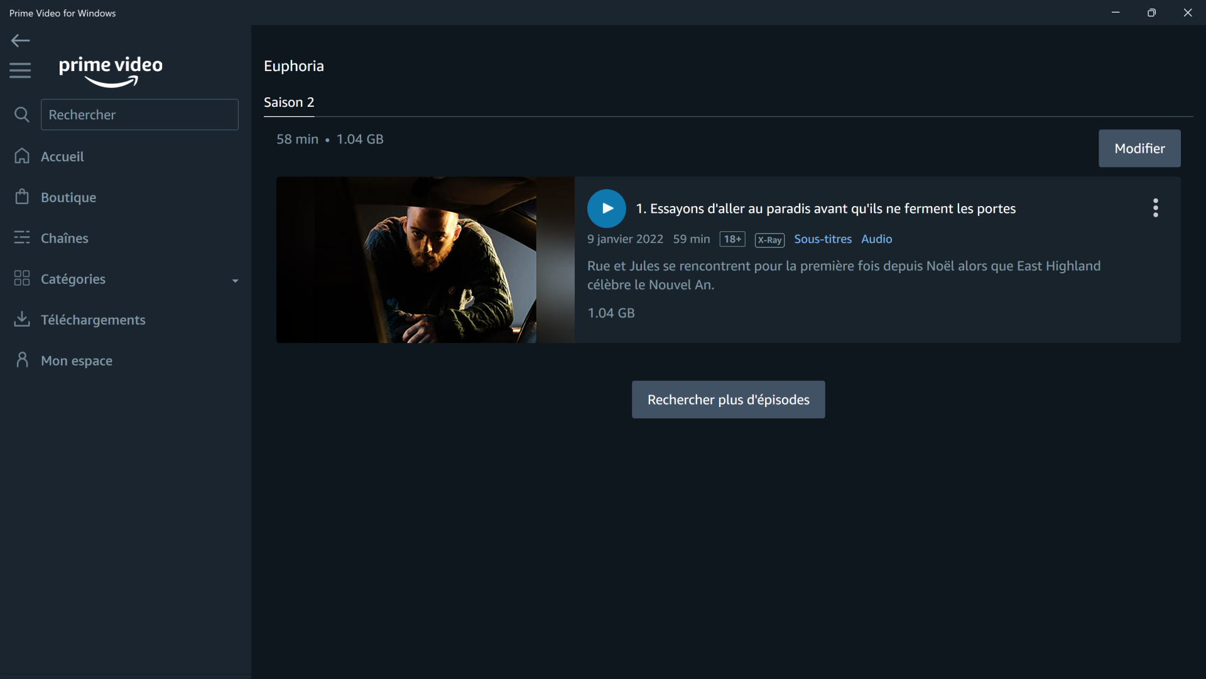Click the Catégories grid icon
Screen dimensions: 1206x679
click(22, 278)
